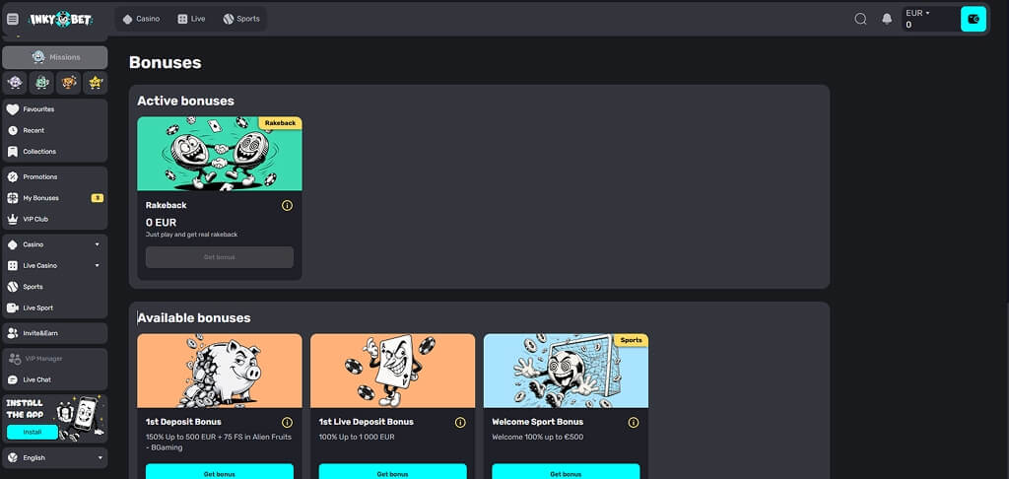Switch to the Casino top tab
The width and height of the screenshot is (1009, 479).
click(x=141, y=20)
